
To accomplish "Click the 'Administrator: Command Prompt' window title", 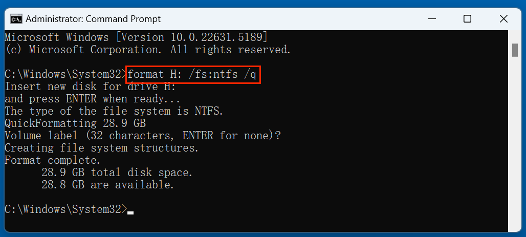I will pos(93,19).
